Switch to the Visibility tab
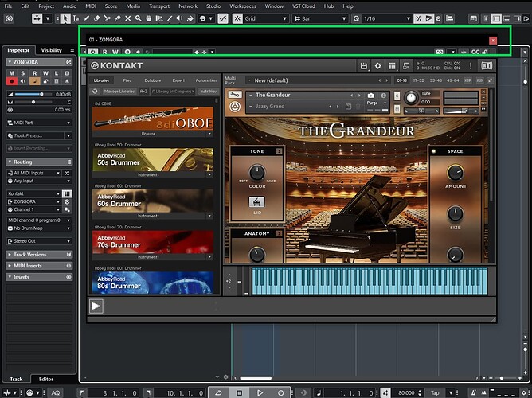 click(52, 50)
